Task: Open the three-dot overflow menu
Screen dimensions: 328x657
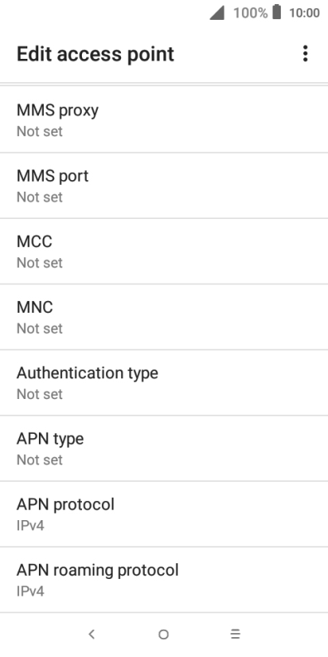Action: pos(306,54)
